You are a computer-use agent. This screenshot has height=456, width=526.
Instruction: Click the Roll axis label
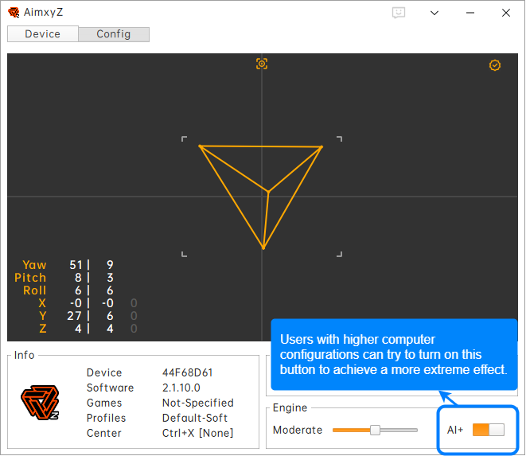(x=34, y=290)
